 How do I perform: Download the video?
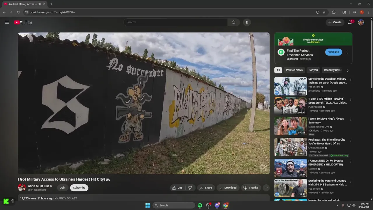click(228, 188)
